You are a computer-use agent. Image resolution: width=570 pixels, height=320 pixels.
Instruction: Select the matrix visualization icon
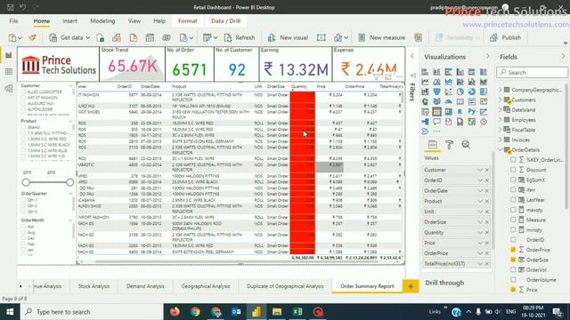click(449, 112)
